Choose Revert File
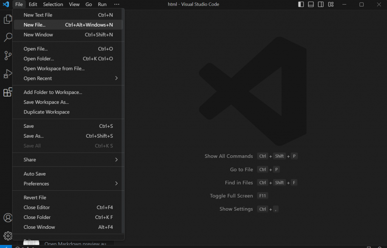Image resolution: width=387 pixels, height=248 pixels. tap(68, 197)
